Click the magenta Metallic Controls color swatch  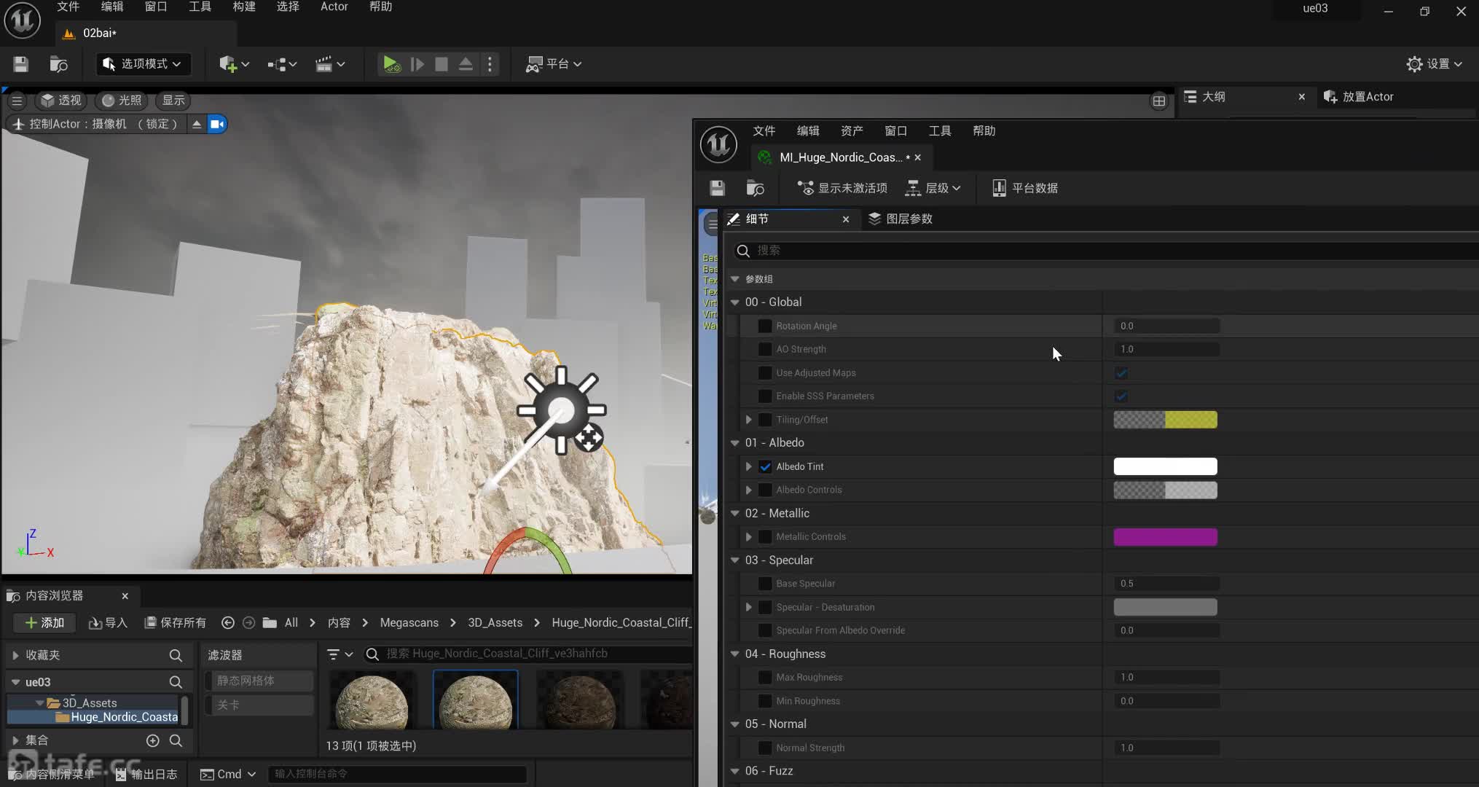[x=1165, y=537]
